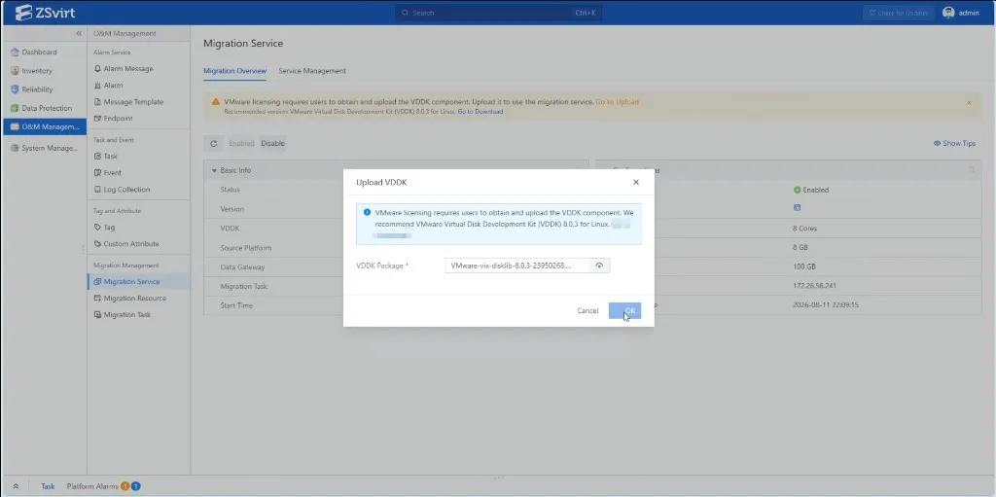Open the System Management section
The width and height of the screenshot is (996, 497).
pos(45,148)
